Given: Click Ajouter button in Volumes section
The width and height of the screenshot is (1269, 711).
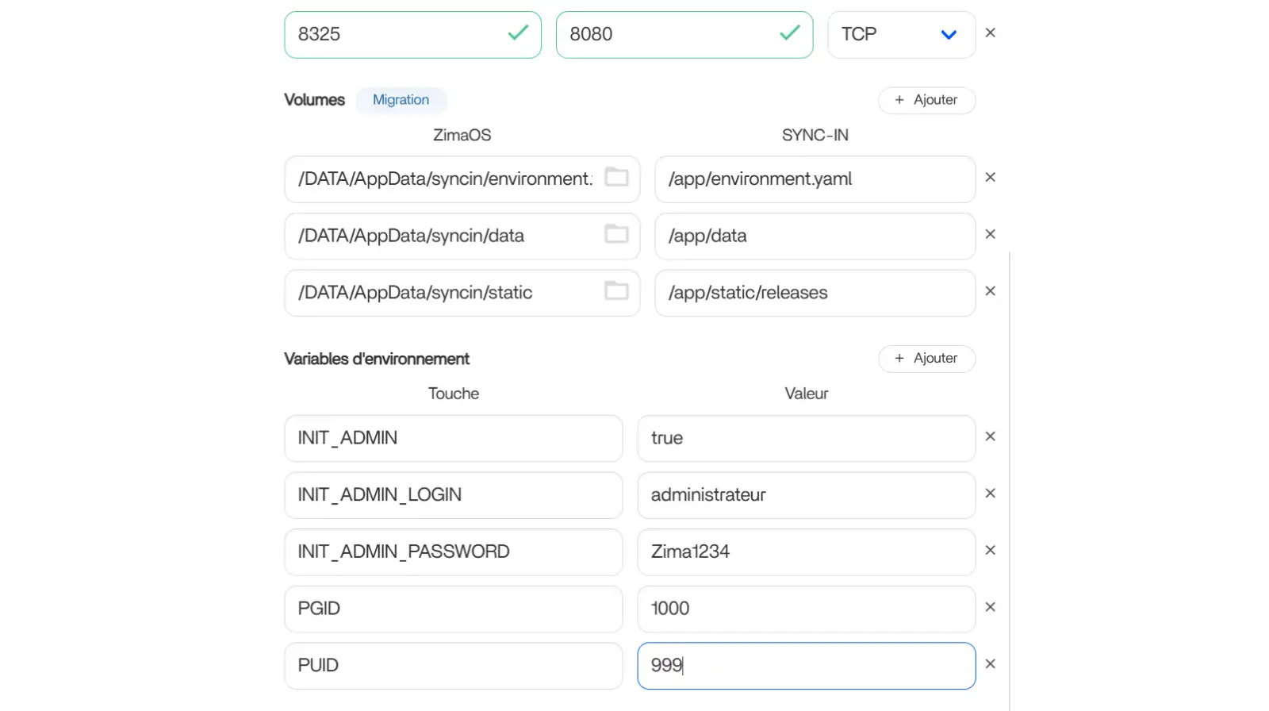Looking at the screenshot, I should click(x=926, y=100).
